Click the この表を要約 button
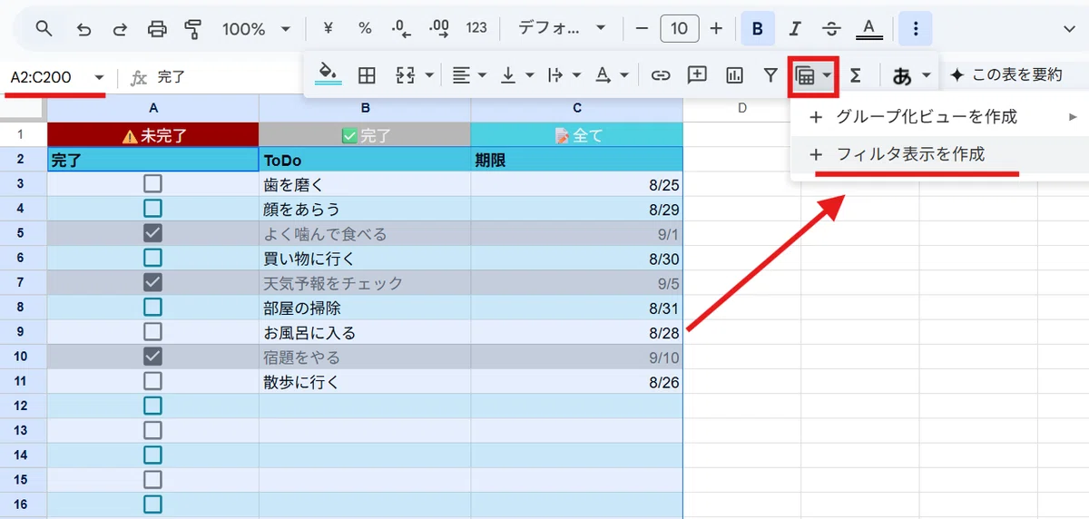 point(1006,74)
